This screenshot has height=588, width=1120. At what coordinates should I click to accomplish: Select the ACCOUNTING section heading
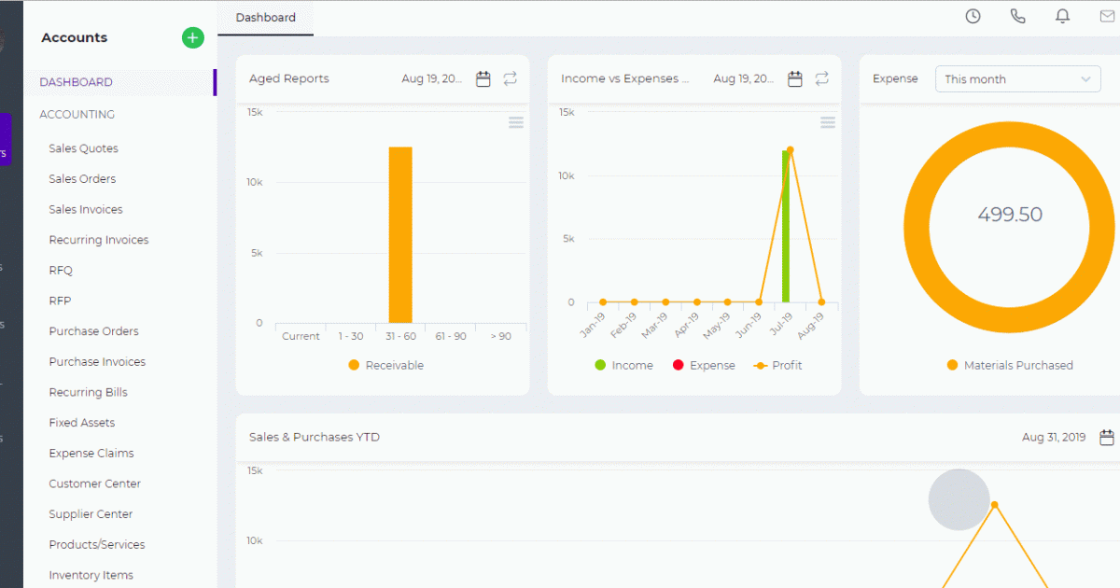(77, 114)
